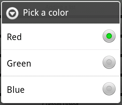Image resolution: width=122 pixels, height=105 pixels.
Task: Click empty area of the dark title bar
Action: (x=94, y=13)
